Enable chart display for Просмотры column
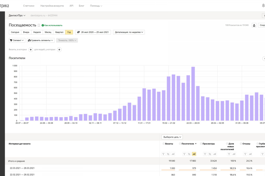Viewport: 265px width, 176px height. click(x=215, y=154)
